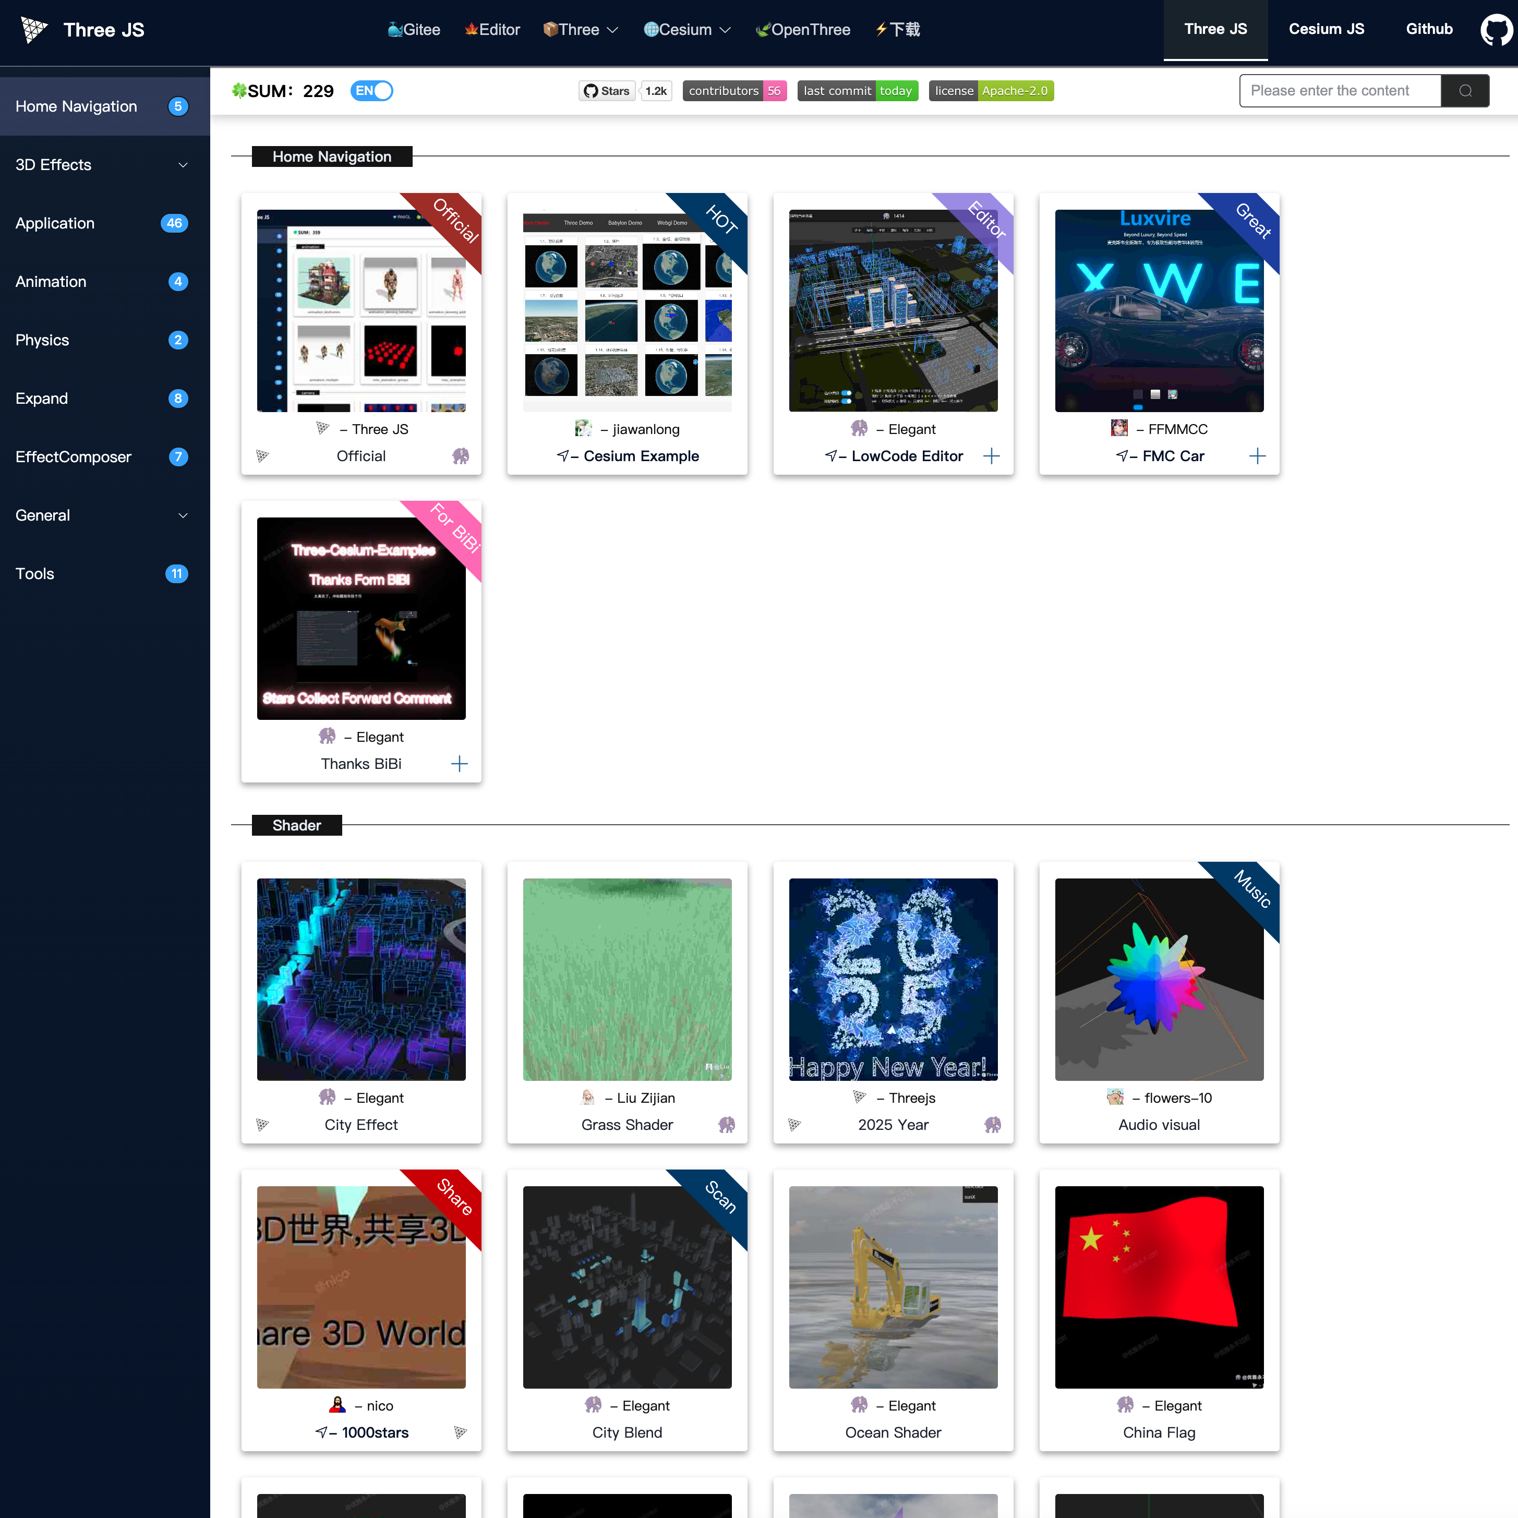Open the Github tab in header
This screenshot has width=1518, height=1518.
[1429, 30]
